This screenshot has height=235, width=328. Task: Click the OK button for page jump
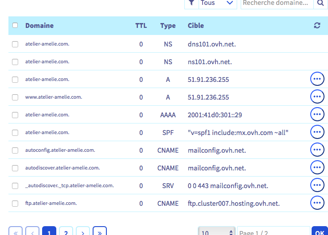(319, 232)
